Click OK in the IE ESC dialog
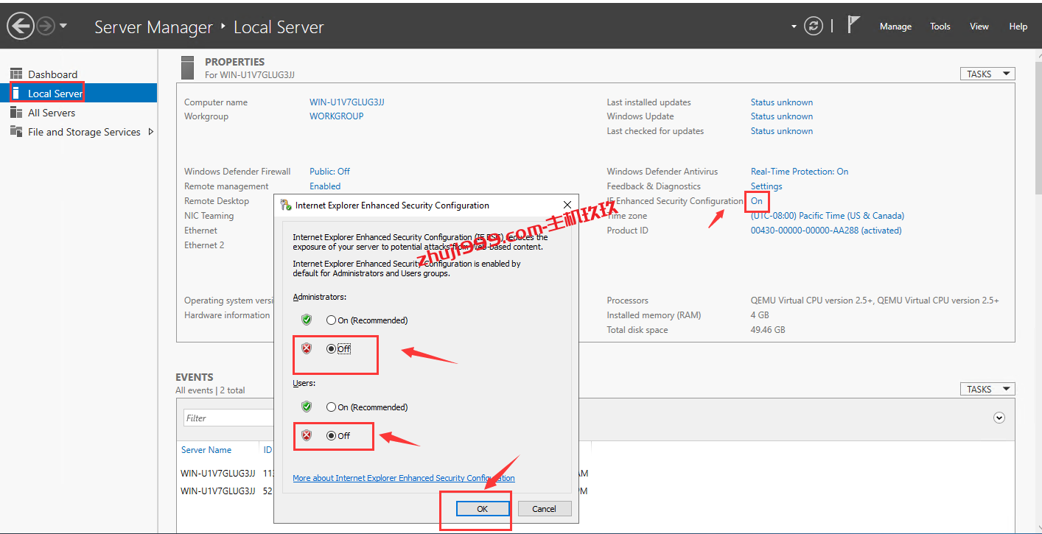The height and width of the screenshot is (534, 1042). (483, 509)
